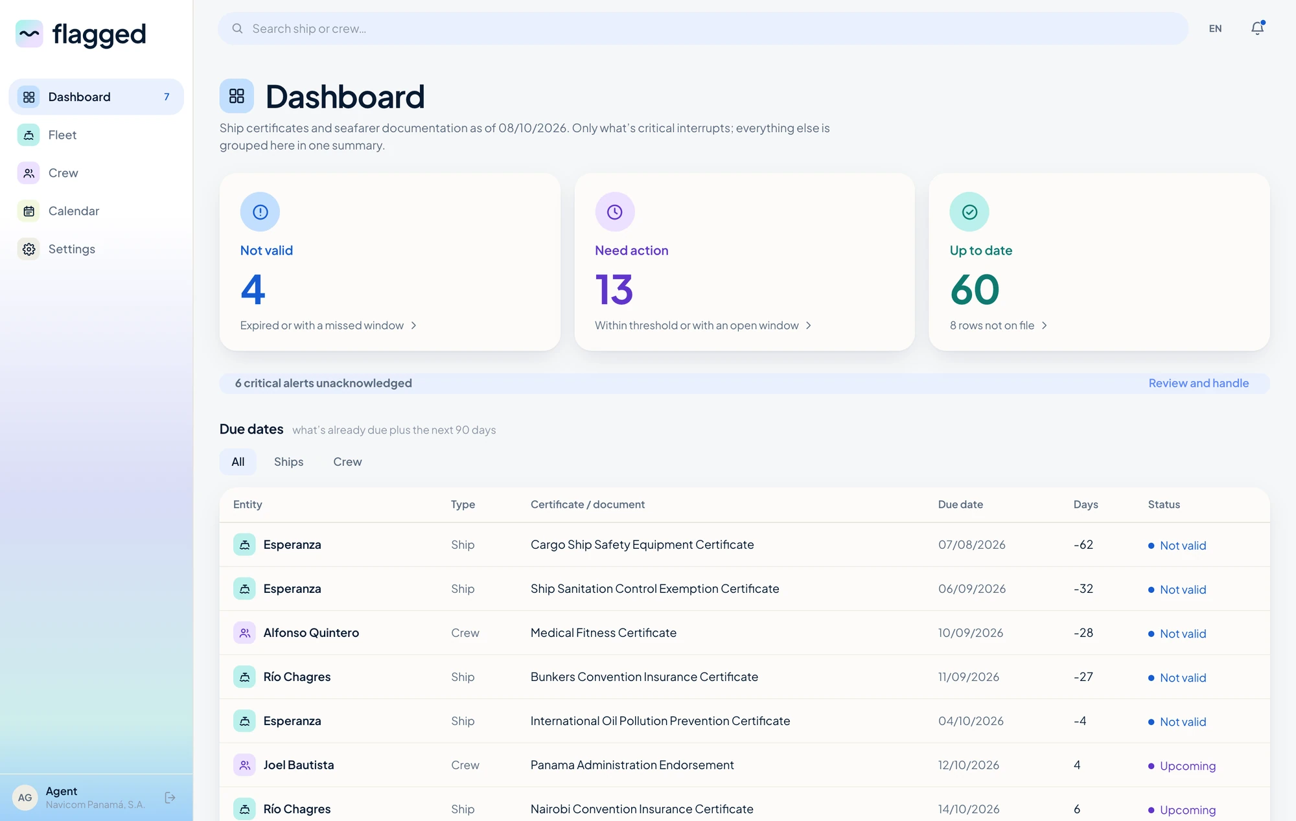The height and width of the screenshot is (821, 1296).
Task: Switch to the Ships tab
Action: [x=288, y=462]
